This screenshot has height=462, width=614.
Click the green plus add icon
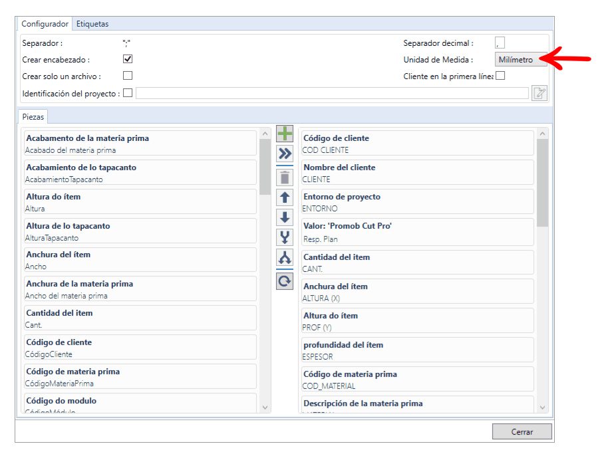[x=285, y=134]
